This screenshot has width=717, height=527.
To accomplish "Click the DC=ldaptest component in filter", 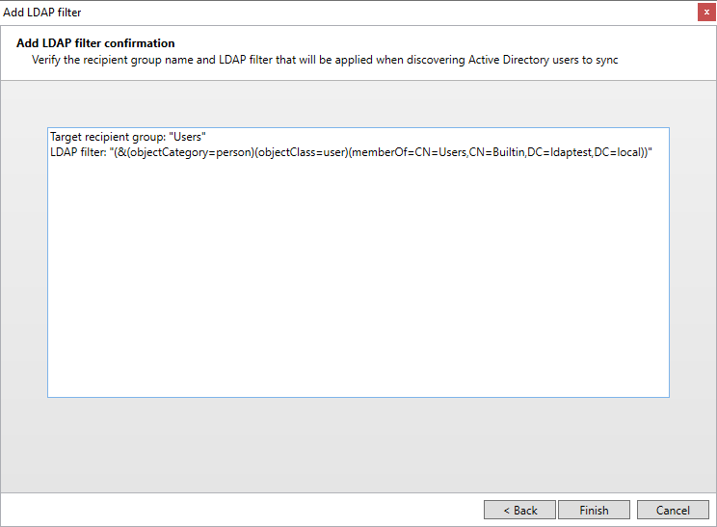I will 560,152.
